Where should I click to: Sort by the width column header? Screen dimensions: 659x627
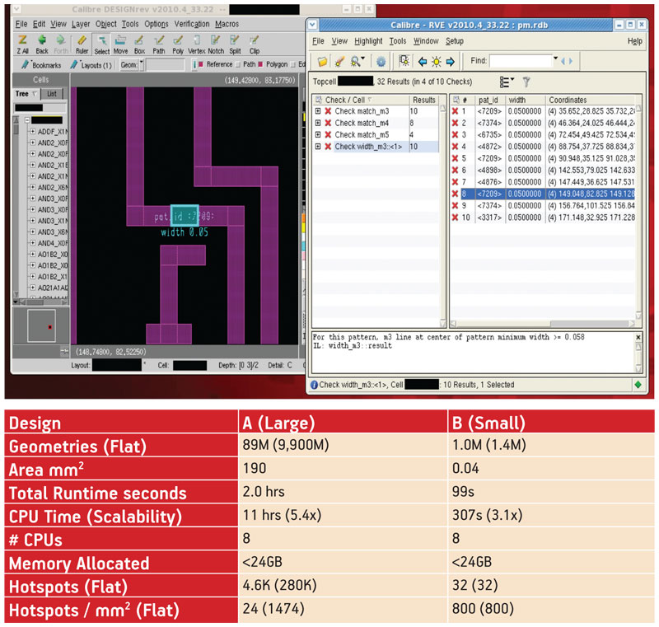pos(525,100)
